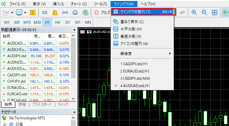Choose 重ねて表示 (C) cascade option
This screenshot has height=126, width=229.
pyautogui.click(x=143, y=22)
